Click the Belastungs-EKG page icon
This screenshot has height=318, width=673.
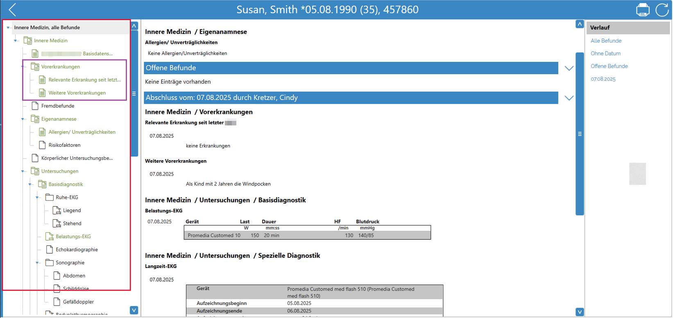click(x=50, y=236)
